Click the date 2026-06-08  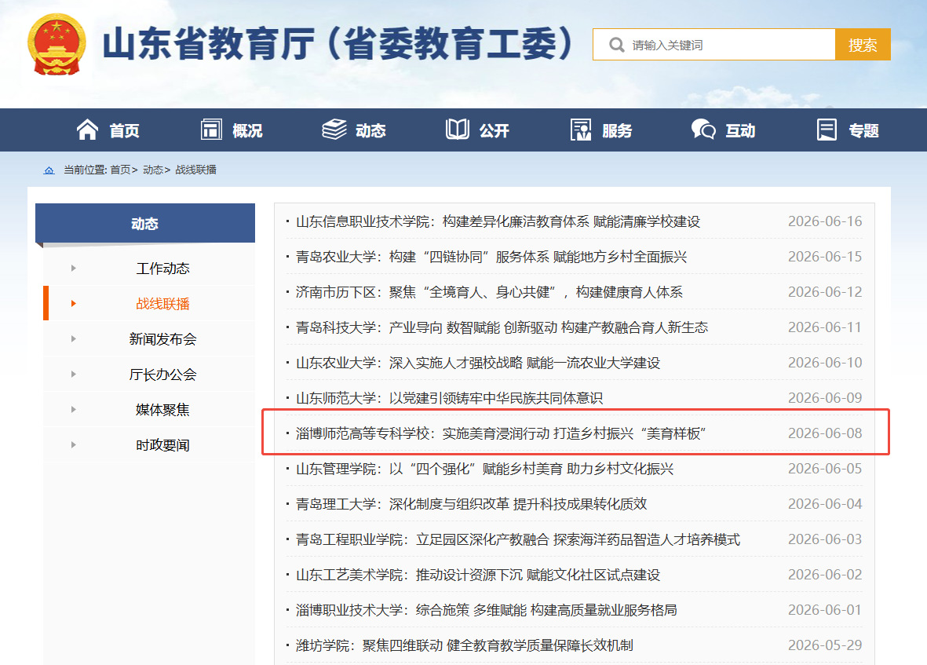coord(825,433)
